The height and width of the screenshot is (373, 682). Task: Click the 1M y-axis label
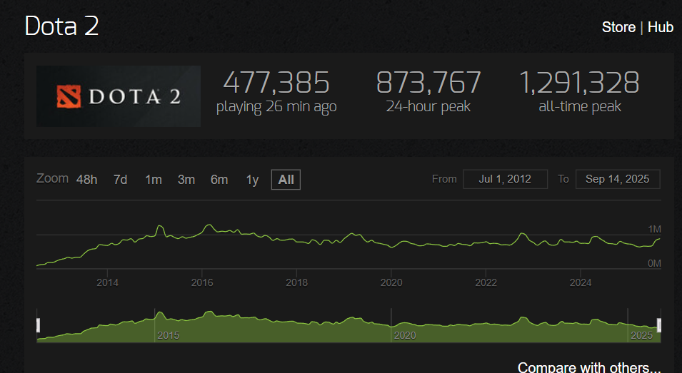(x=654, y=229)
